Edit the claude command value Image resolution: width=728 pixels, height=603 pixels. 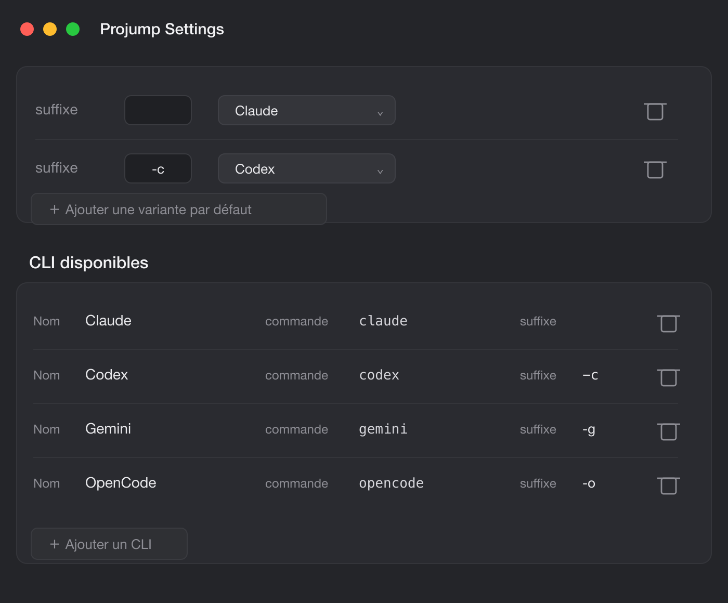[383, 321]
